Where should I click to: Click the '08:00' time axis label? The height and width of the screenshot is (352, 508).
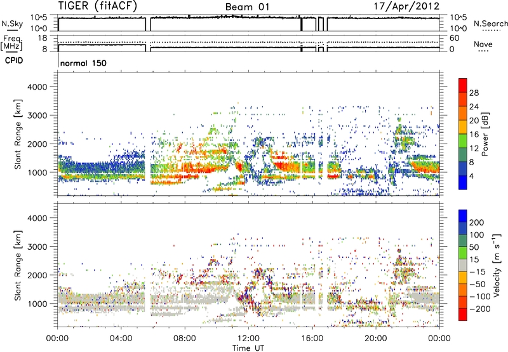pyautogui.click(x=185, y=339)
